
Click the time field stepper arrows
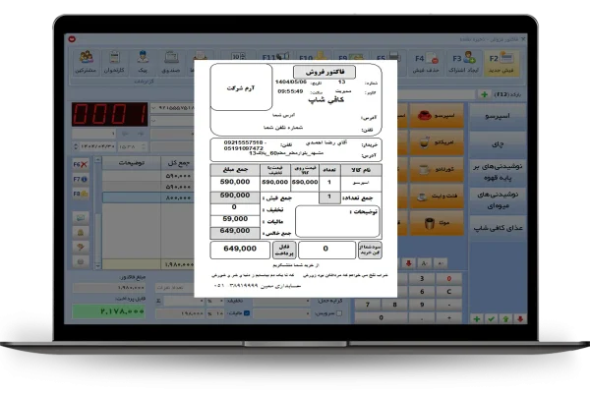click(144, 146)
